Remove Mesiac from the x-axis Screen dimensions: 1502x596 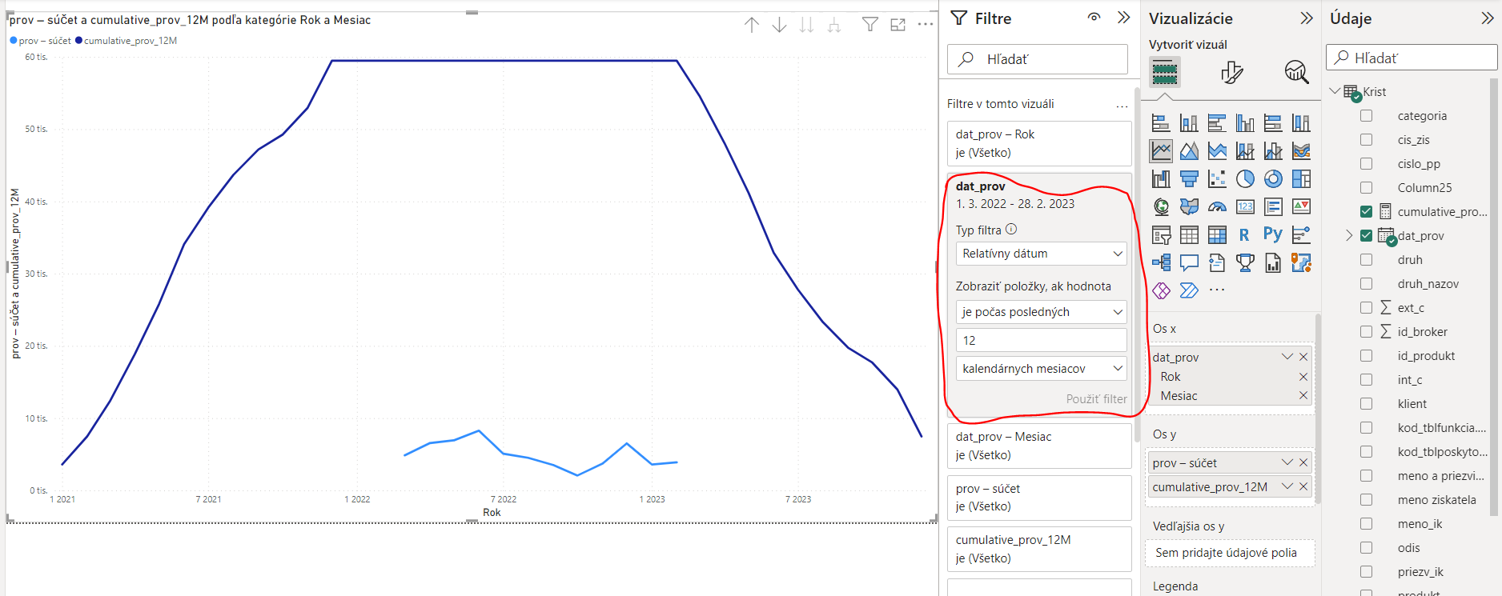[1303, 396]
